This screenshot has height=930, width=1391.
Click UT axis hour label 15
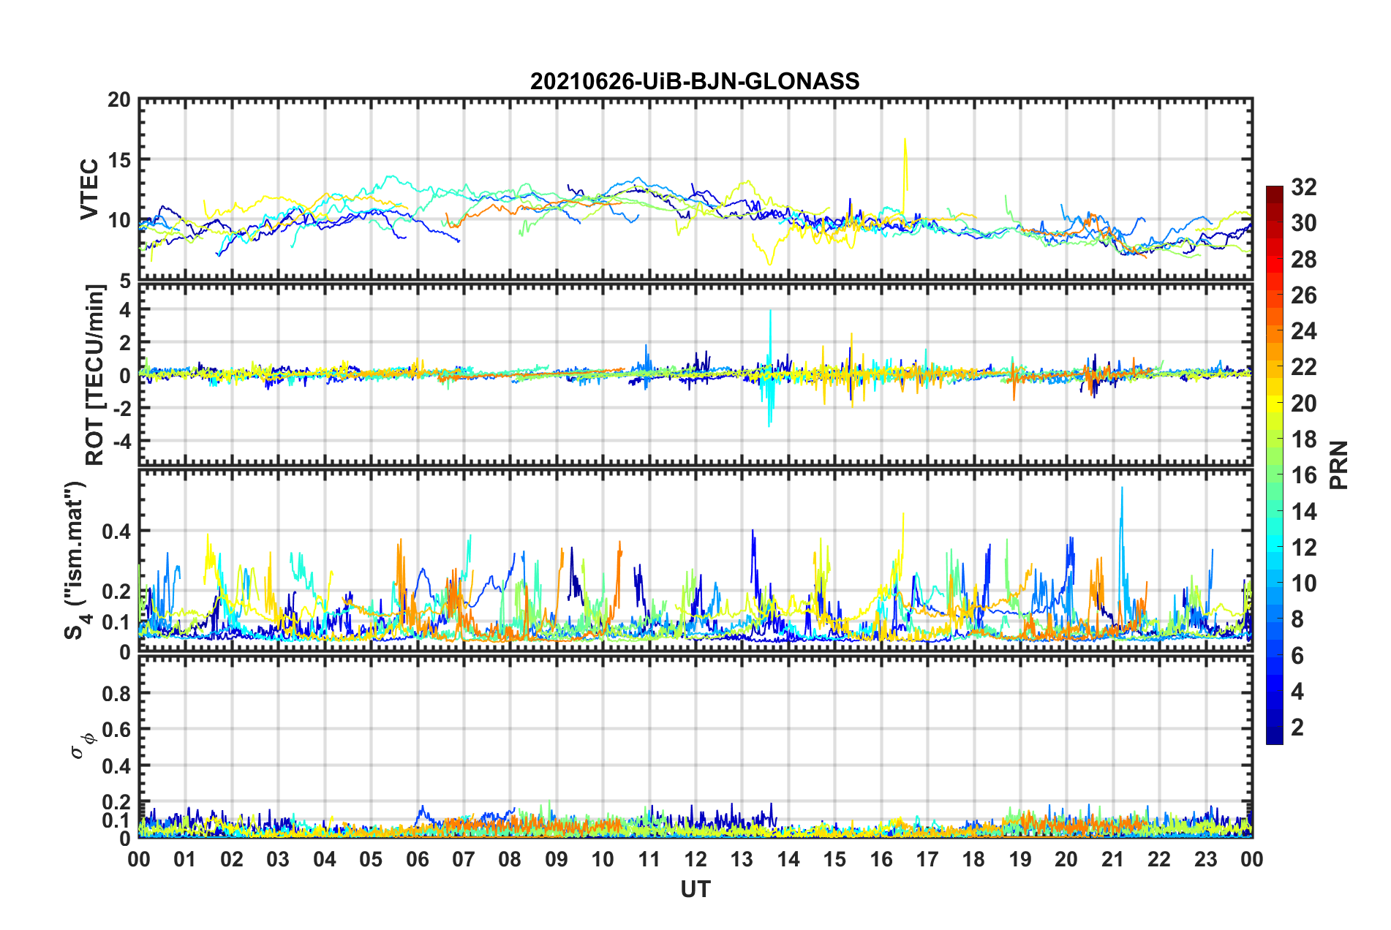[834, 859]
